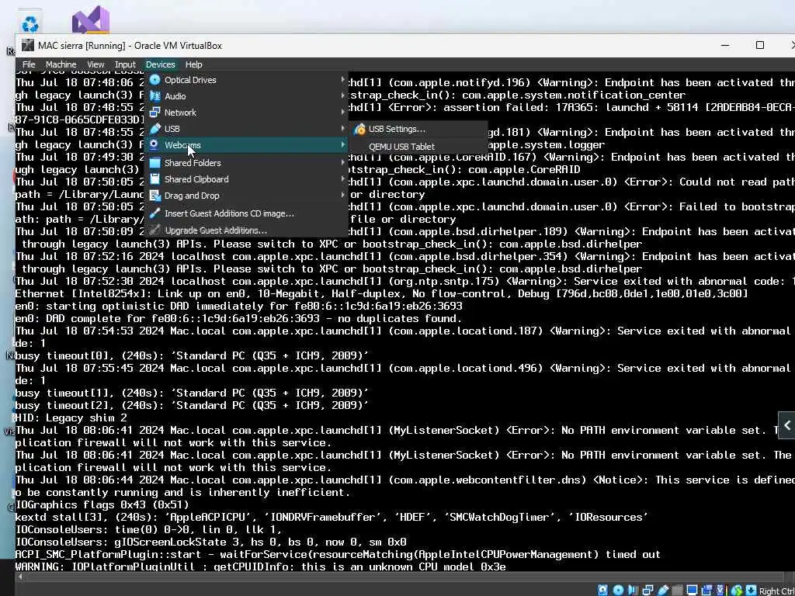This screenshot has height=596, width=795.
Task: Expand the Audio submenu arrow
Action: click(x=343, y=95)
